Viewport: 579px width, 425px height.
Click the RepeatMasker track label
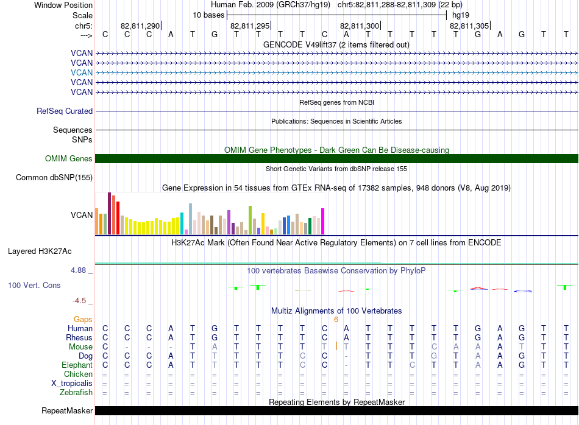coord(67,411)
